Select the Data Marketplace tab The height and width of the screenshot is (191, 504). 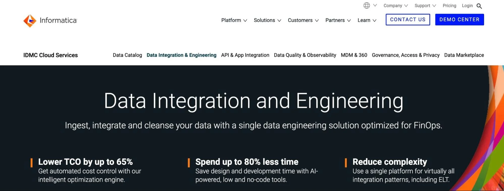[x=464, y=55]
